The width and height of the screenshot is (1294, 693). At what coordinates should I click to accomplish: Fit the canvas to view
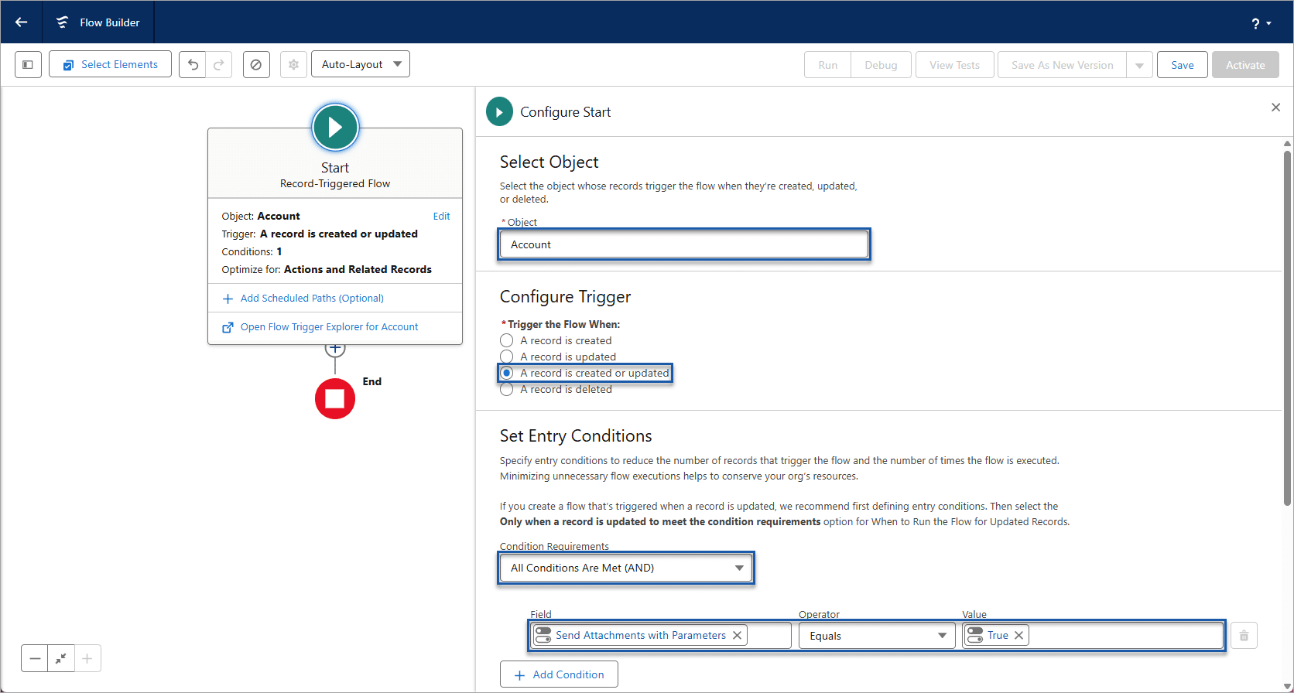point(61,659)
